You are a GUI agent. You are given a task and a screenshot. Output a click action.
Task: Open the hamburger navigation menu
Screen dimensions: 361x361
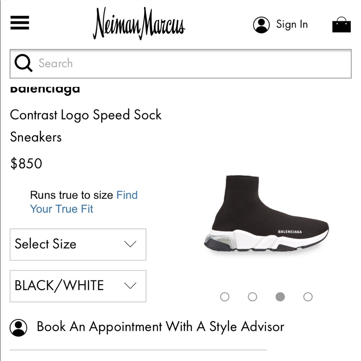19,23
